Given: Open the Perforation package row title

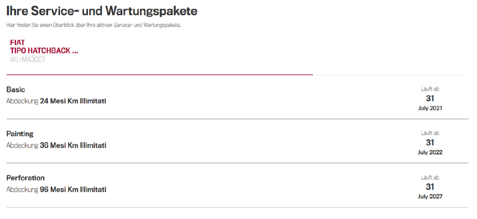Looking at the screenshot, I should 26,178.
